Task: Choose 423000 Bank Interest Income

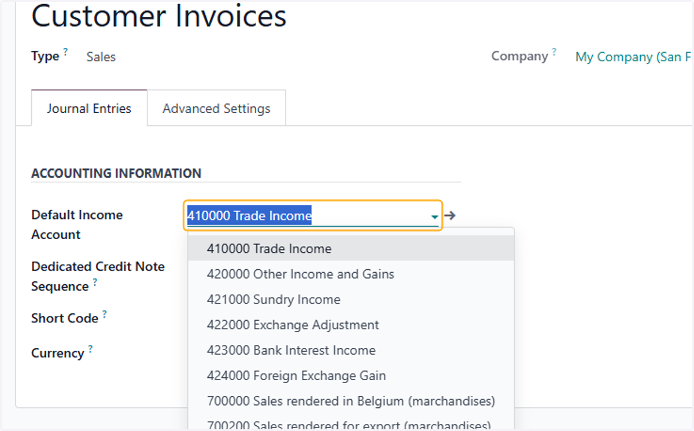Action: pos(351,350)
